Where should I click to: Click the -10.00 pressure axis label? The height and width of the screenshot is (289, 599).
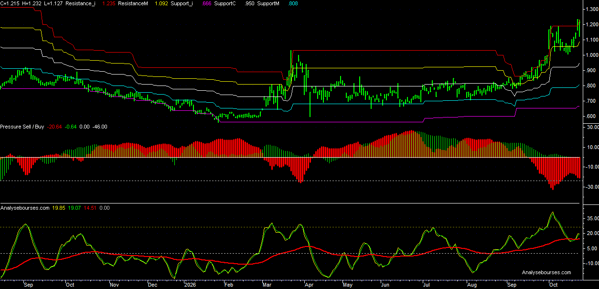[592, 167]
